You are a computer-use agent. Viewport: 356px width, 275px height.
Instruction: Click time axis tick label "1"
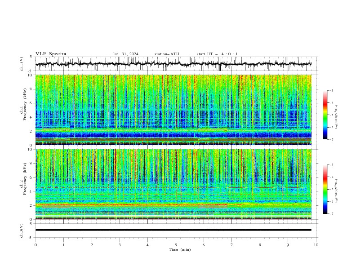[63, 245]
